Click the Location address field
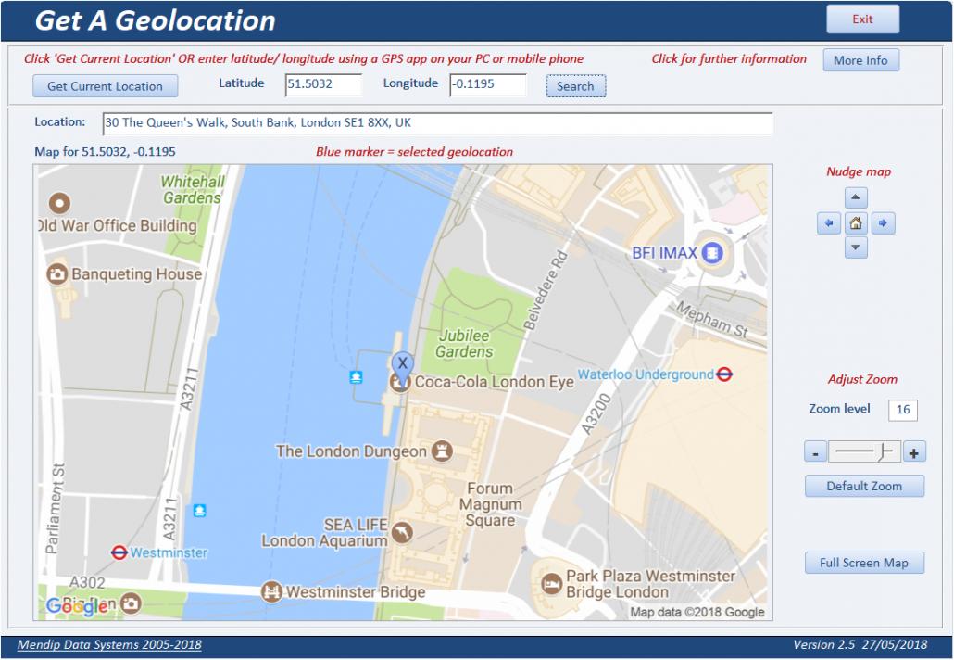954x660 pixels. pyautogui.click(x=437, y=123)
